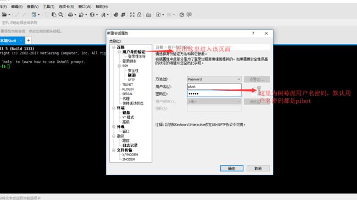The image size is (357, 200).
Task: Select 日志记录 in the category tree
Action: [x=130, y=146]
